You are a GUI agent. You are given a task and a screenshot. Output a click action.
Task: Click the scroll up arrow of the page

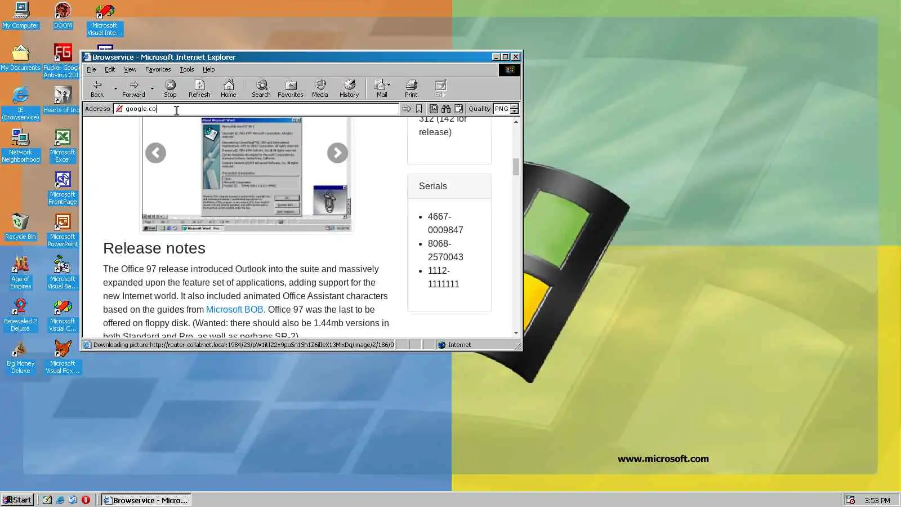pos(516,121)
